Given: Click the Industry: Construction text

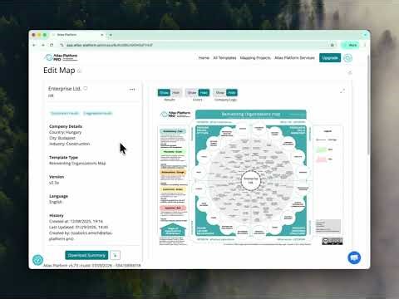Looking at the screenshot, I should click(x=69, y=144).
